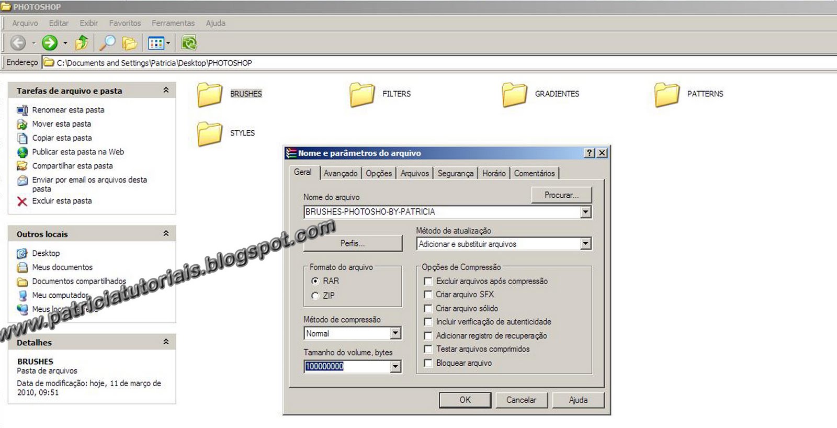Open the Search magnifier icon
Image resolution: width=837 pixels, height=428 pixels.
[x=107, y=43]
